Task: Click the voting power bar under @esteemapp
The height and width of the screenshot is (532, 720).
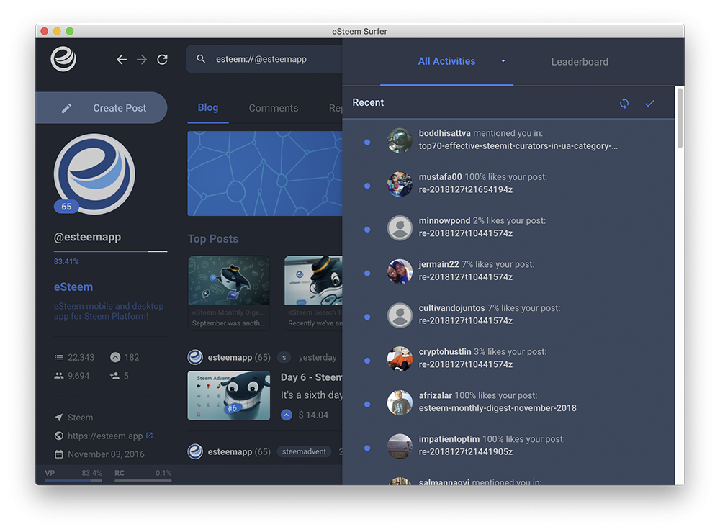Action: [111, 251]
